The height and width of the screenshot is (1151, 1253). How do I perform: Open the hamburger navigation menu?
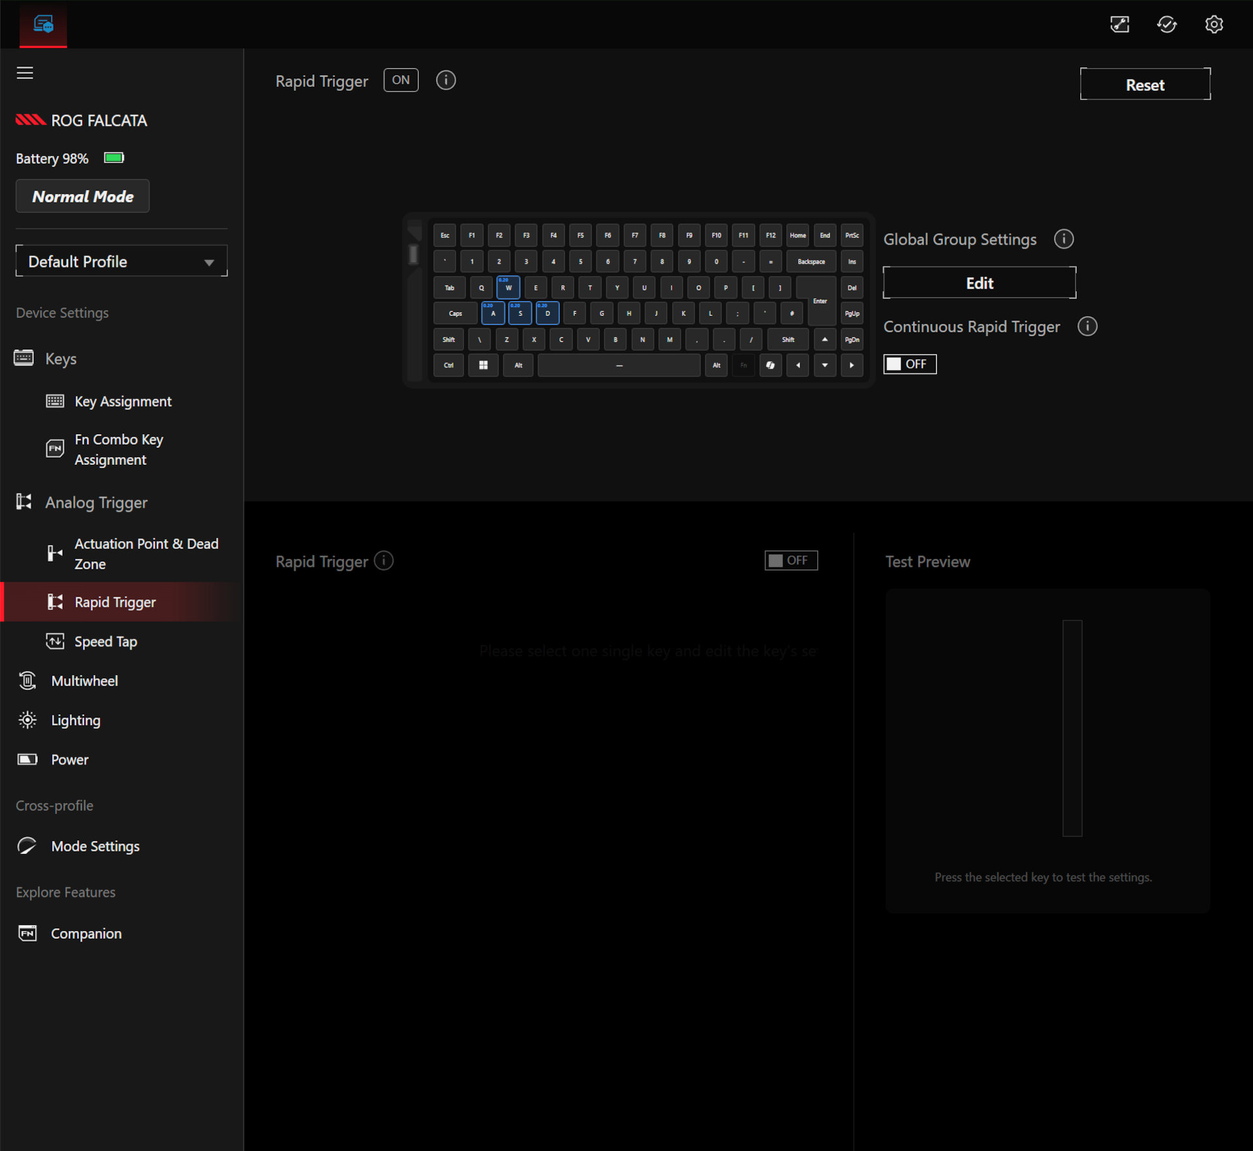pos(25,72)
